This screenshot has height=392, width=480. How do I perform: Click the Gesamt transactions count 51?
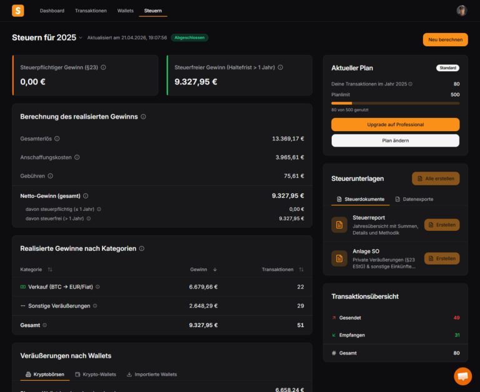tap(301, 325)
